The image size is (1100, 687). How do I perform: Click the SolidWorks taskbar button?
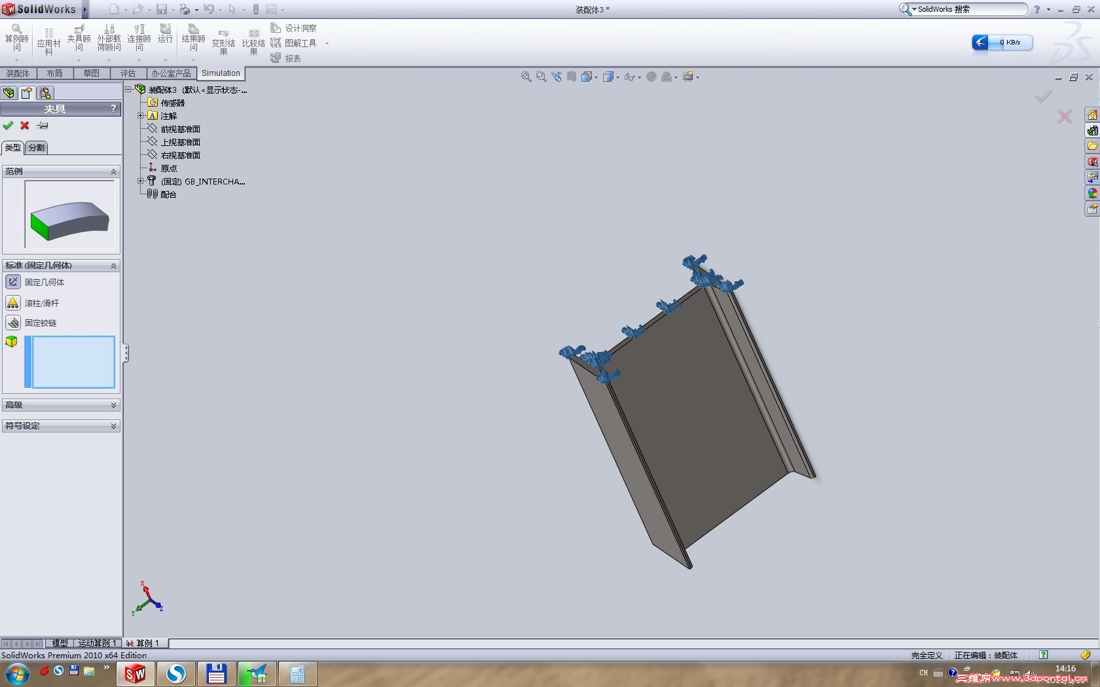point(135,673)
